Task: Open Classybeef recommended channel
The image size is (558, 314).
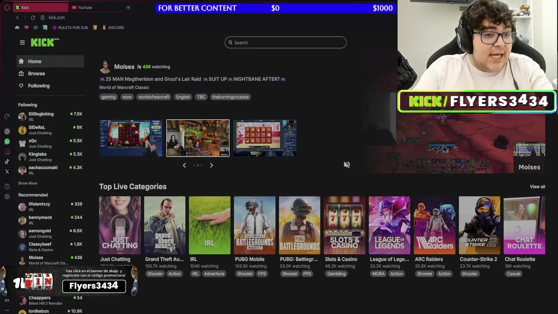Action: (x=50, y=246)
